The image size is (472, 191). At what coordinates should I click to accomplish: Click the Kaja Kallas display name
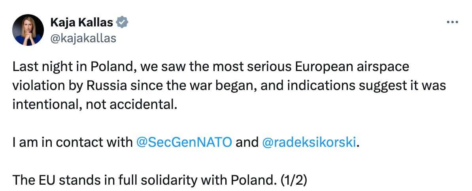point(81,22)
